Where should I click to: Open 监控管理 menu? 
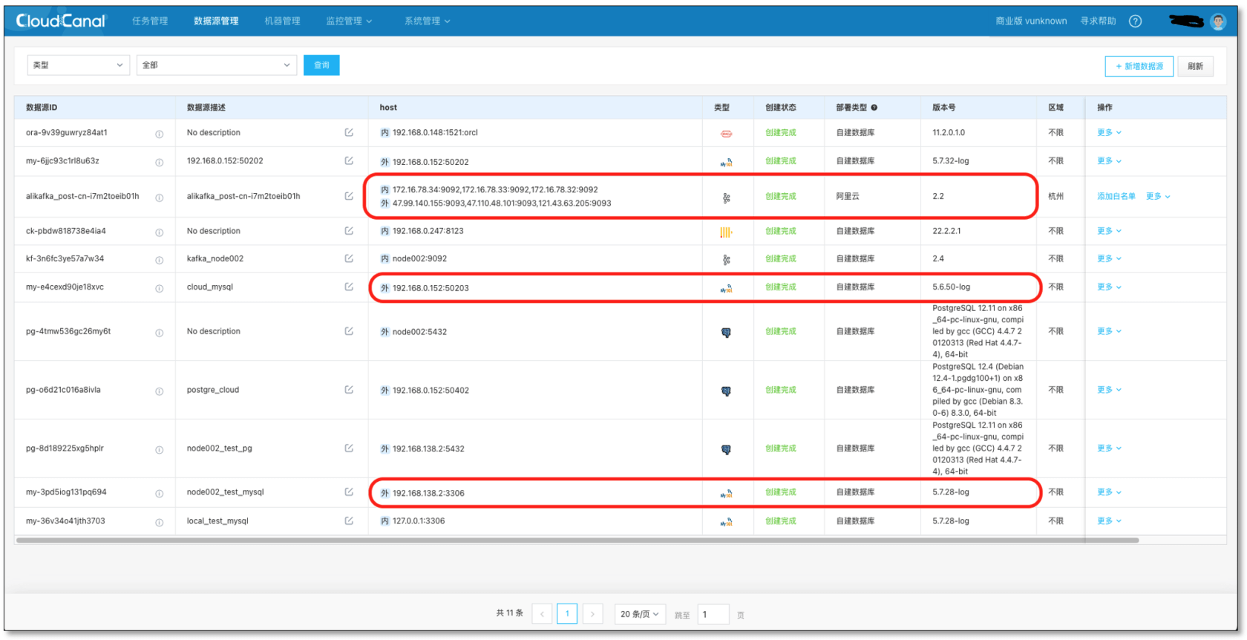[x=349, y=21]
